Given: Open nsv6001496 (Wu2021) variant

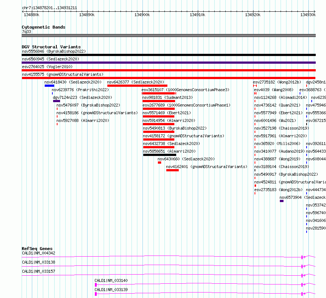Looking at the screenshot, I should click(x=275, y=120).
